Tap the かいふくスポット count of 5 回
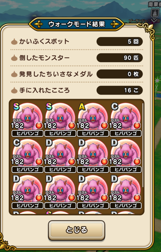This screenshot has width=161, height=252. [x=119, y=42]
